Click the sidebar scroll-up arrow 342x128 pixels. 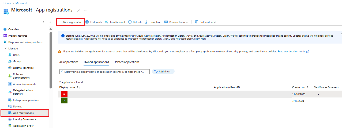pyautogui.click(x=51, y=29)
